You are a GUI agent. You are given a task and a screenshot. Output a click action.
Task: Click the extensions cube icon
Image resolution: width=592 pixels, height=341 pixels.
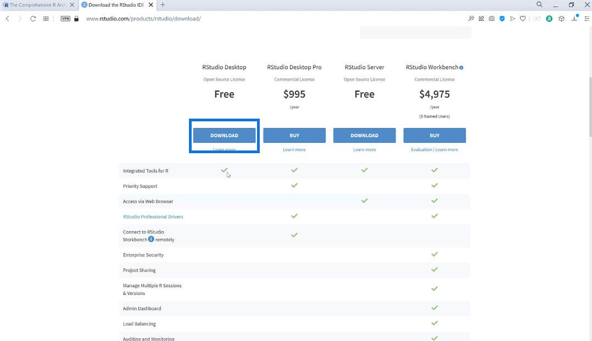(561, 19)
